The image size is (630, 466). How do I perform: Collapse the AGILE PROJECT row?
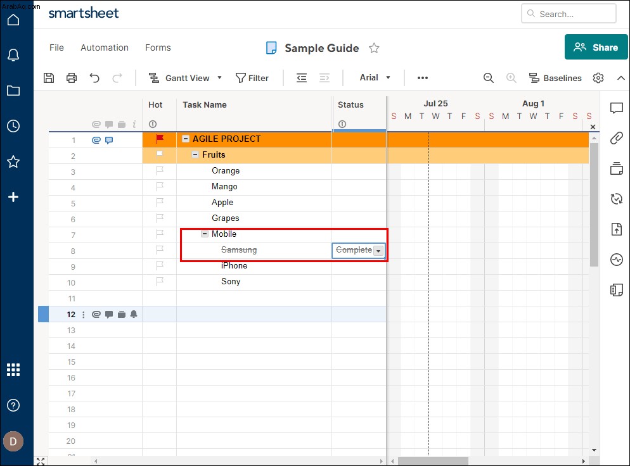pyautogui.click(x=186, y=139)
